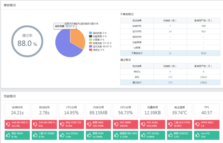The image size is (223, 143).
Task: Click the 通过概况 table heading
Action: (126, 60)
